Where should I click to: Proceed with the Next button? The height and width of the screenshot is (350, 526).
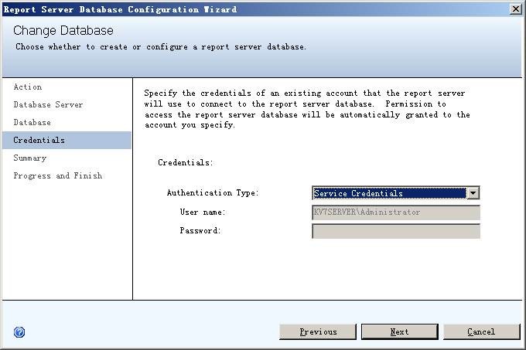[x=399, y=332]
